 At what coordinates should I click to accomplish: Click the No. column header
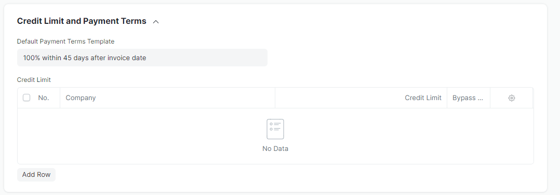[44, 97]
